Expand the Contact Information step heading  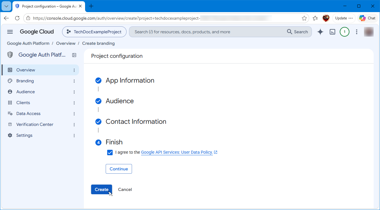click(136, 122)
